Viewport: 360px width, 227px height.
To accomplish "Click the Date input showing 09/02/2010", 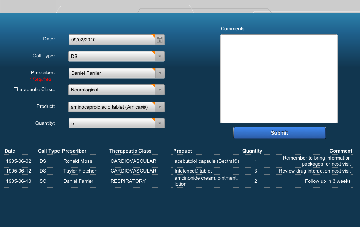I will pyautogui.click(x=112, y=40).
